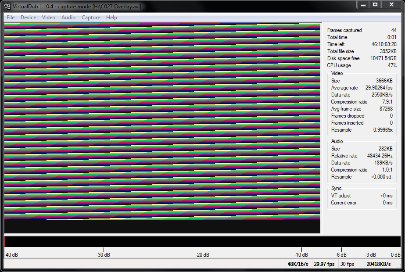Click the -40 dB meter label
Viewport: 405px width, 272px height.
(x=11, y=255)
